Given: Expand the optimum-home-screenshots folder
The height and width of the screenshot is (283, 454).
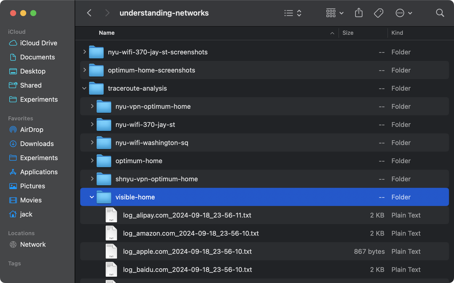Looking at the screenshot, I should [84, 70].
